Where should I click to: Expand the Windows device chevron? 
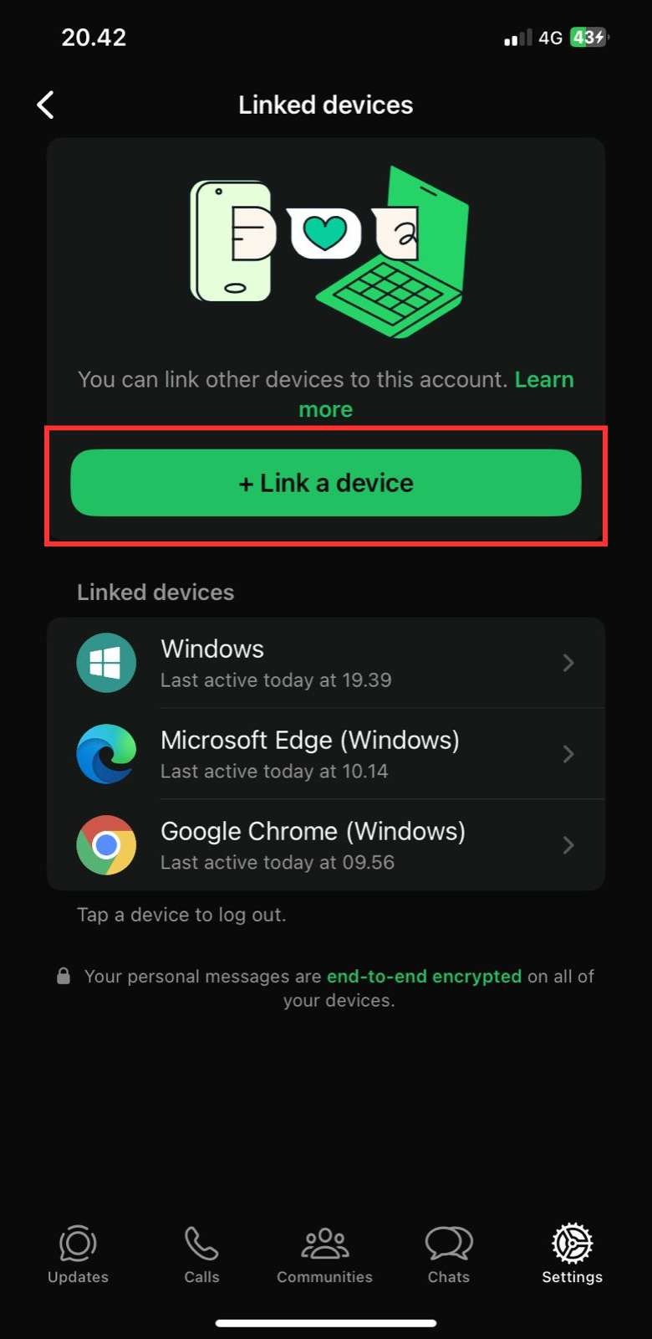[x=568, y=663]
